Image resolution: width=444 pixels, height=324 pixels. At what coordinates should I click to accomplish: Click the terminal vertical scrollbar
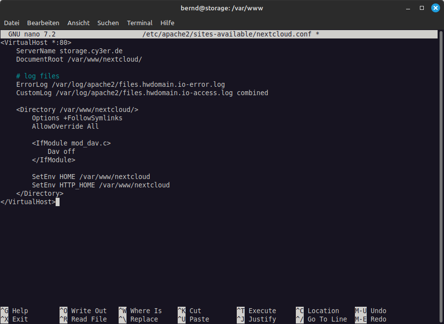pyautogui.click(x=441, y=176)
